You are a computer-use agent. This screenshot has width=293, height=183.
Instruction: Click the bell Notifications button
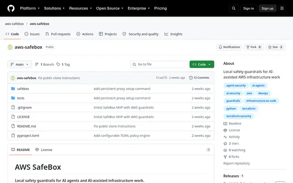229,47
